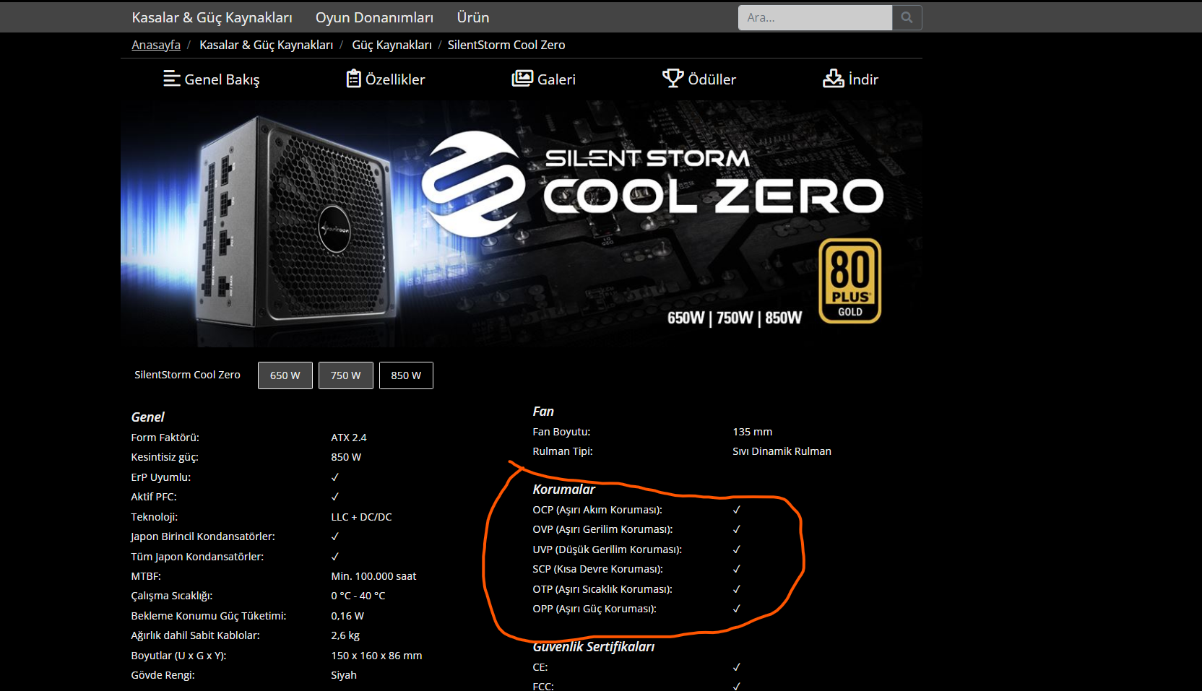The height and width of the screenshot is (691, 1202).
Task: Select the 650 W model button
Action: coord(285,375)
